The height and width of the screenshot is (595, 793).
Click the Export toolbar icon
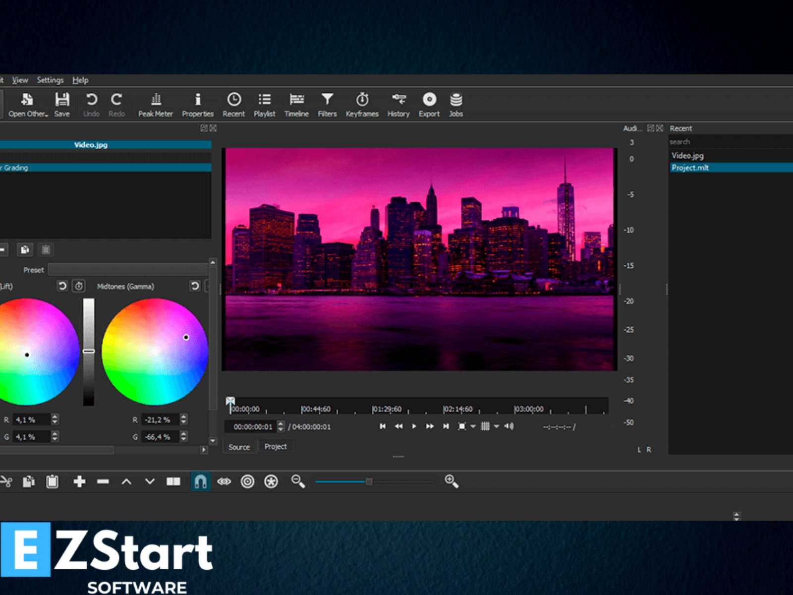click(x=429, y=105)
